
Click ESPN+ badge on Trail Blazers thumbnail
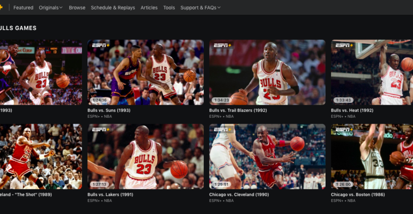[222, 45]
